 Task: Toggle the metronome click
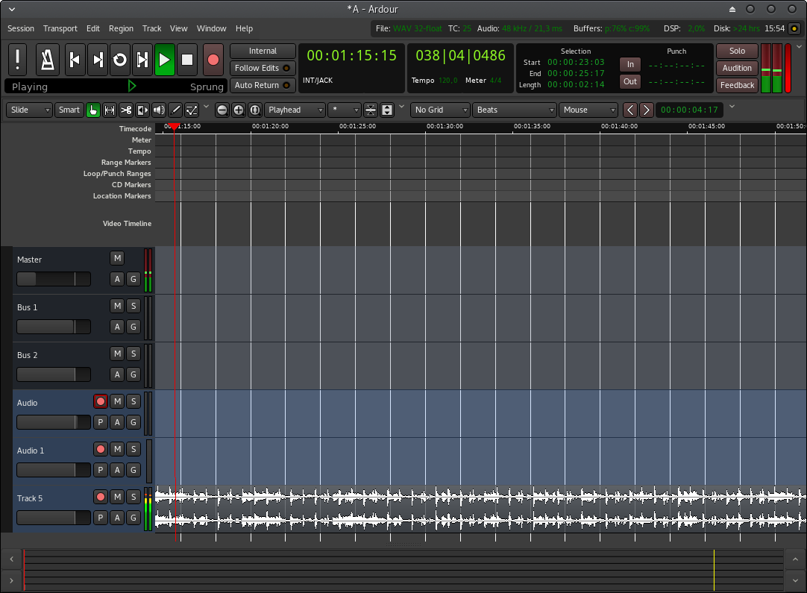[x=48, y=60]
